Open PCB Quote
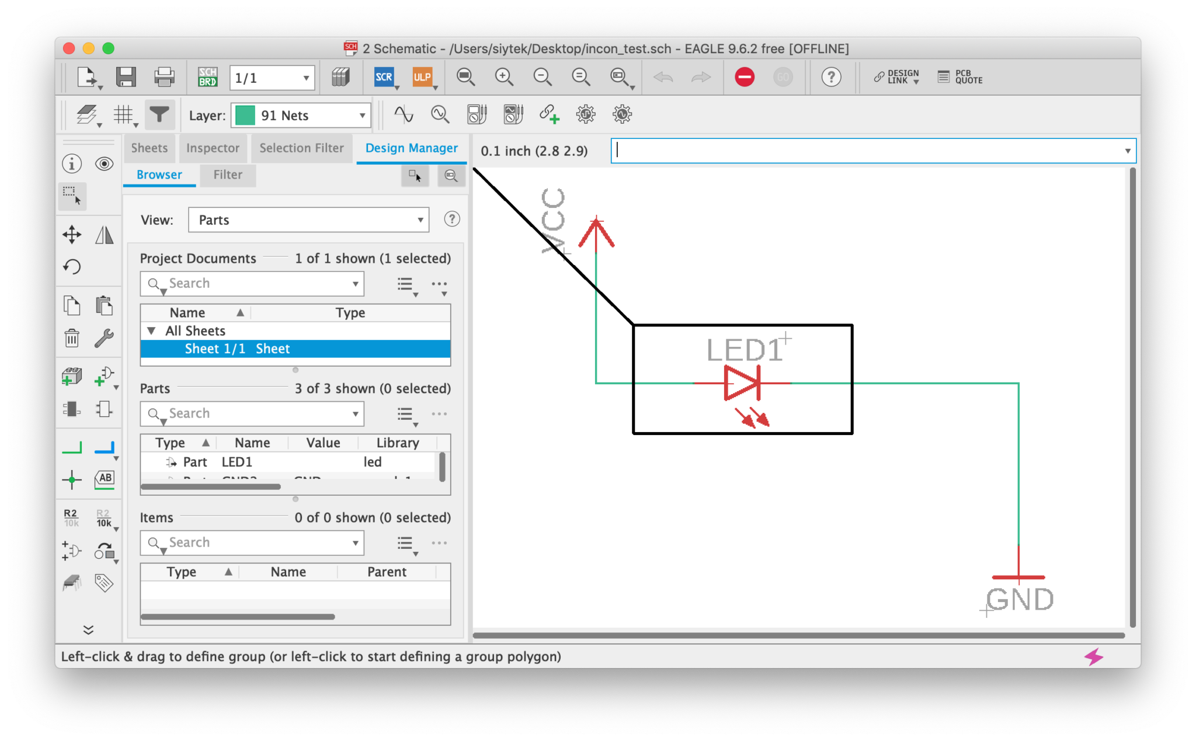Screen dimensions: 1196x741 pyautogui.click(x=959, y=76)
